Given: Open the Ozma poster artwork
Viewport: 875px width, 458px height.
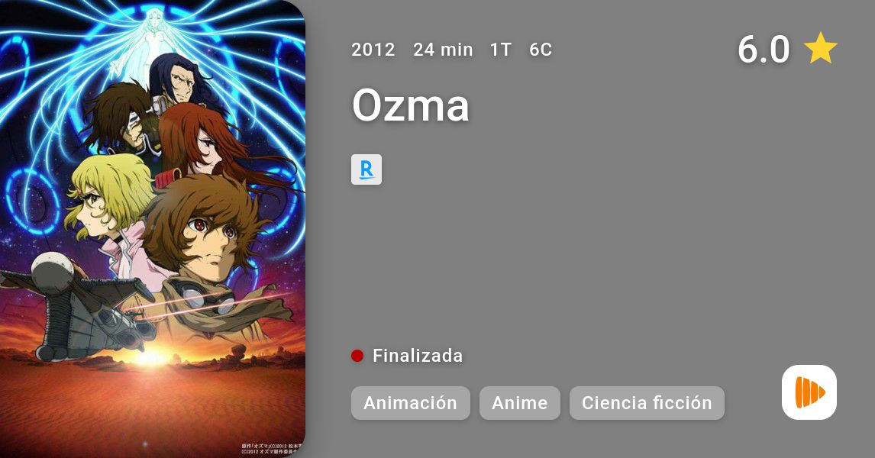Looking at the screenshot, I should click(153, 229).
